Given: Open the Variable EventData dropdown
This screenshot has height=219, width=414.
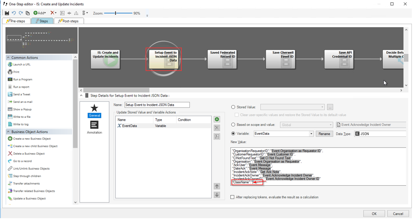Looking at the screenshot, I should (311, 134).
